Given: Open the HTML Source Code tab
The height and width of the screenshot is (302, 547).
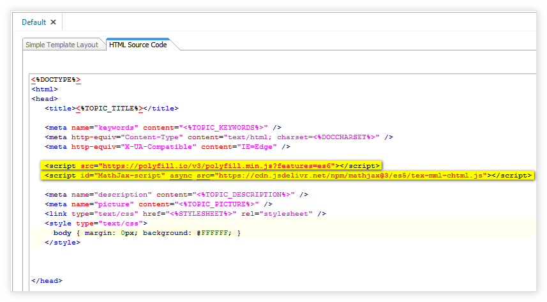Looking at the screenshot, I should coord(138,45).
